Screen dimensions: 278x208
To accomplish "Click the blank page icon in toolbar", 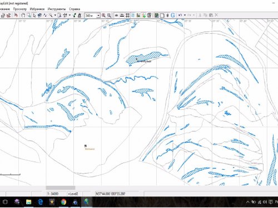I will 162,16.
